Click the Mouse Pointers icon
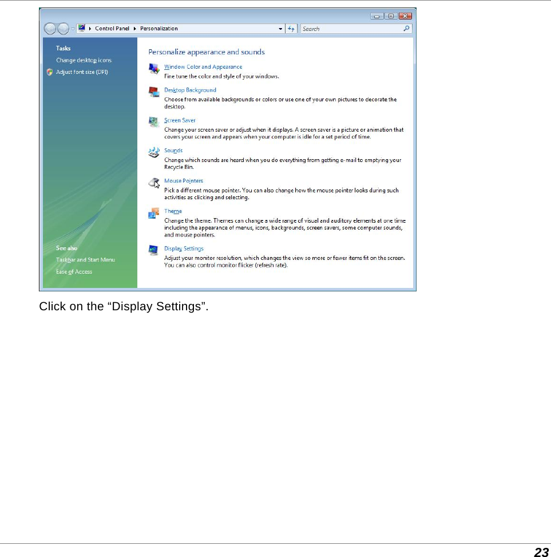551x557 pixels. click(x=152, y=183)
